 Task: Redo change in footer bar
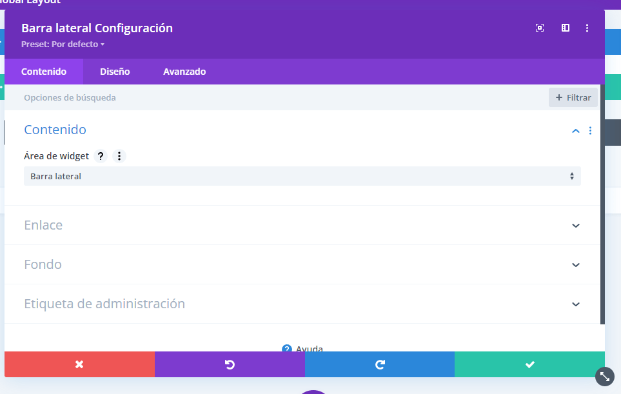(380, 364)
